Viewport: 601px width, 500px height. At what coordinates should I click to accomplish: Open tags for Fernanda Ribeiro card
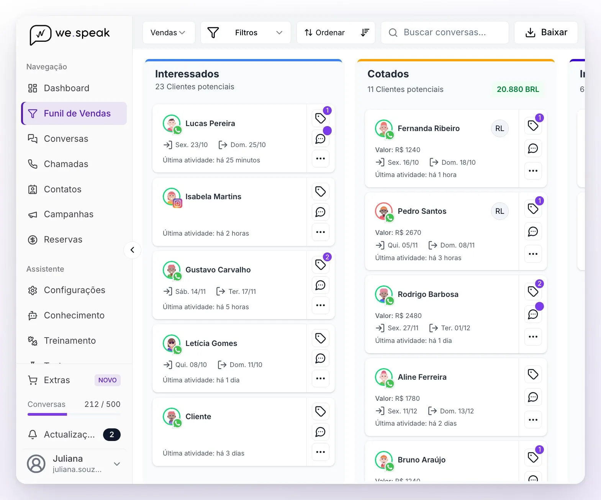pos(533,125)
